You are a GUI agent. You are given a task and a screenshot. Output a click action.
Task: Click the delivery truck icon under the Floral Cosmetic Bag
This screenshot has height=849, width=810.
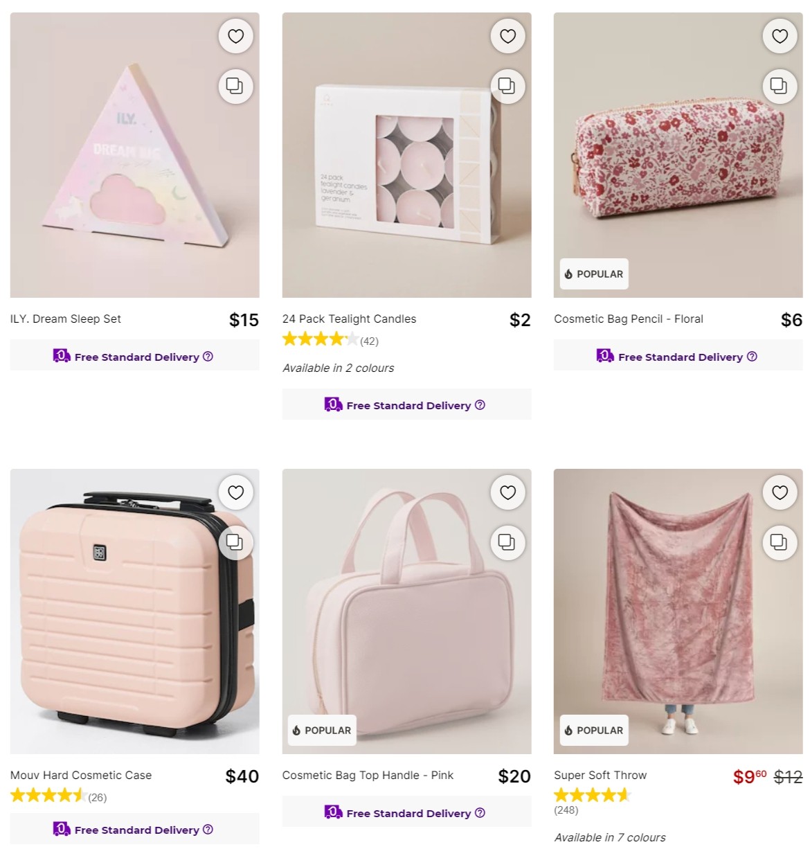click(x=604, y=355)
